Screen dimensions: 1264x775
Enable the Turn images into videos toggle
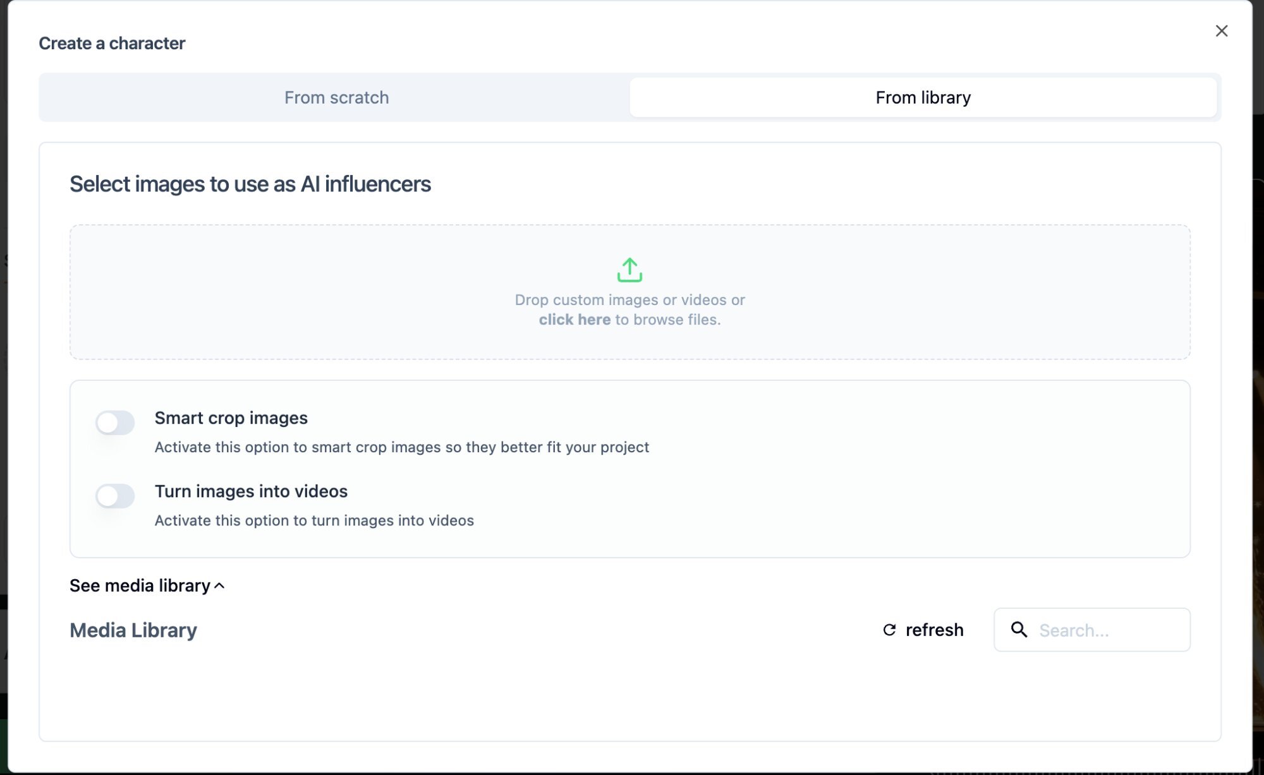pos(116,496)
